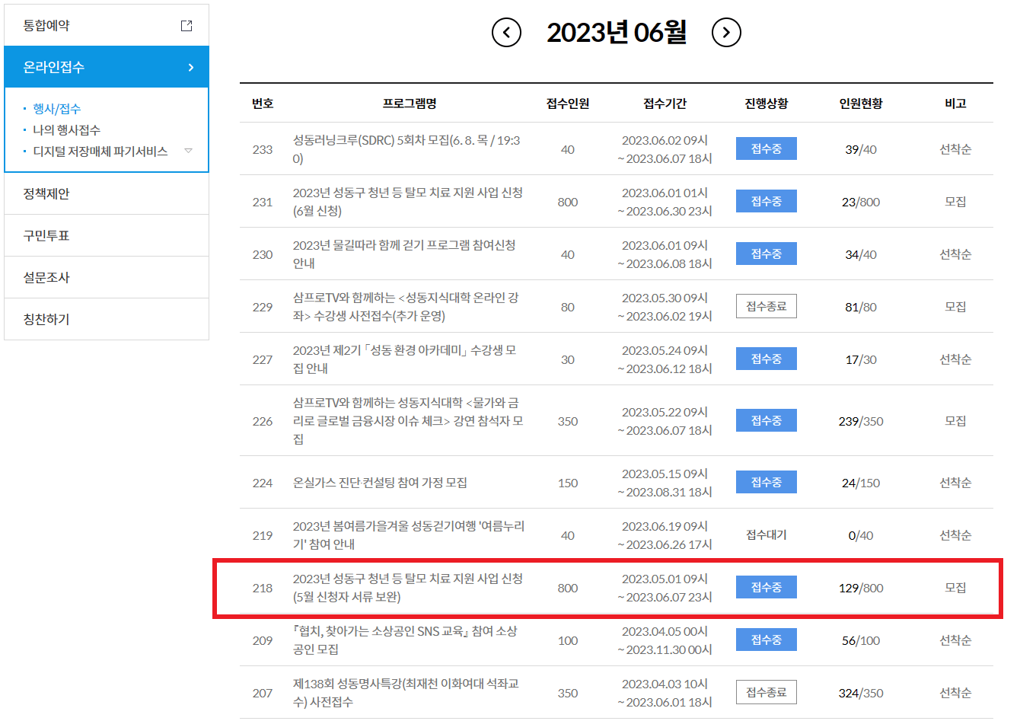Click 접수대기 status for program 219
The width and height of the screenshot is (1020, 721).
coord(766,534)
